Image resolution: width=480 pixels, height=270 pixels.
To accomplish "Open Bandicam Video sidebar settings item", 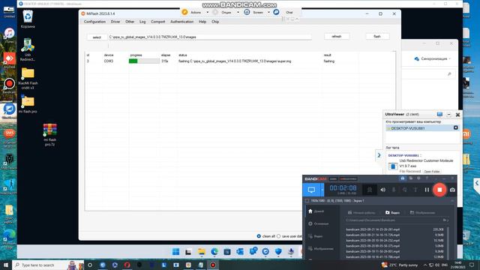I will 316,236.
